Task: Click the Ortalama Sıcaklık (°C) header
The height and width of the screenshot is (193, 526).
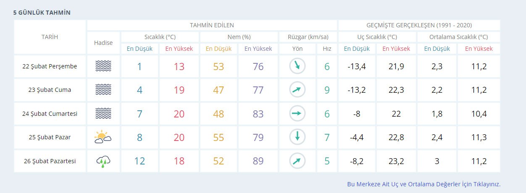Action: pos(458,37)
